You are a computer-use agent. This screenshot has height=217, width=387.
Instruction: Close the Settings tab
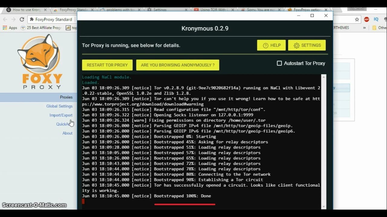186,10
